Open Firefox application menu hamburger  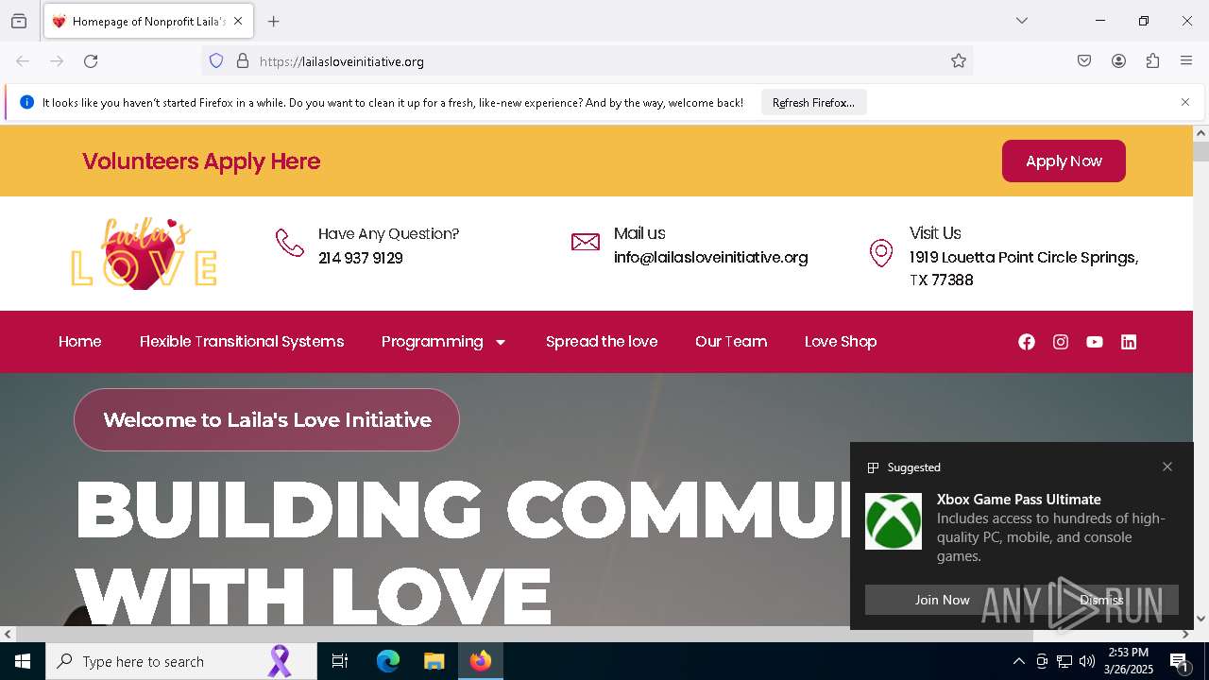click(1186, 61)
